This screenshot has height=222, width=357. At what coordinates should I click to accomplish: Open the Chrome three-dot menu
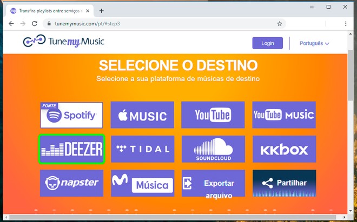[346, 24]
